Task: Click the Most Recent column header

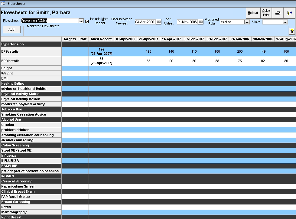Action: 101,39
